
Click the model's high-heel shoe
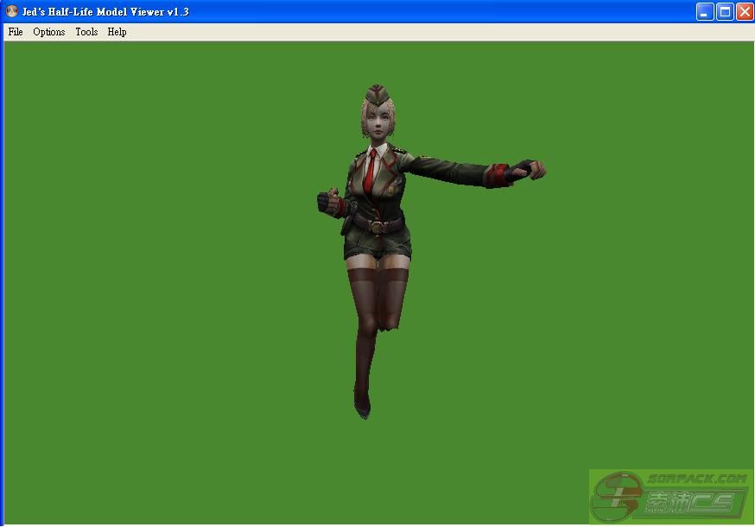coord(362,404)
